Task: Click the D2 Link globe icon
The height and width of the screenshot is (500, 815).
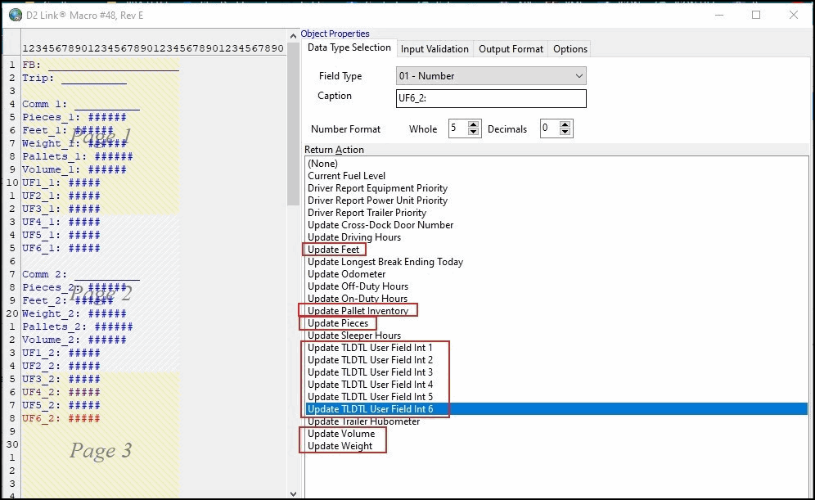Action: click(14, 15)
